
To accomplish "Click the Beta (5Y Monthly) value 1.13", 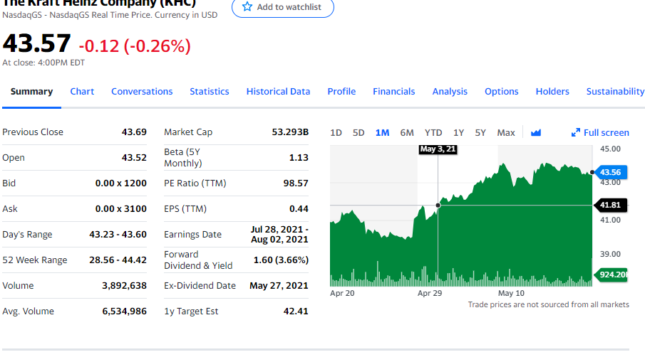I will (x=299, y=158).
